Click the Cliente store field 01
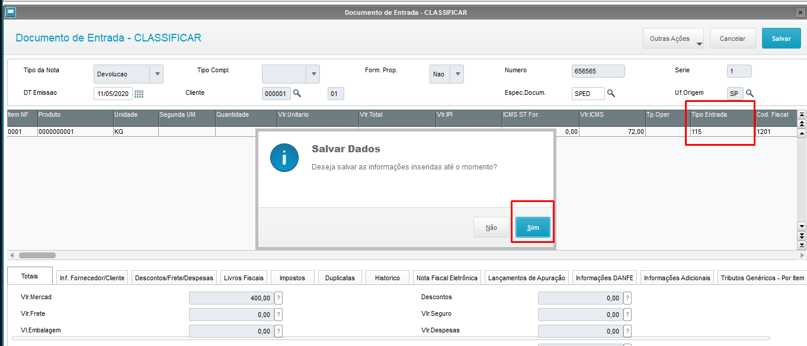This screenshot has width=807, height=346. [x=335, y=94]
